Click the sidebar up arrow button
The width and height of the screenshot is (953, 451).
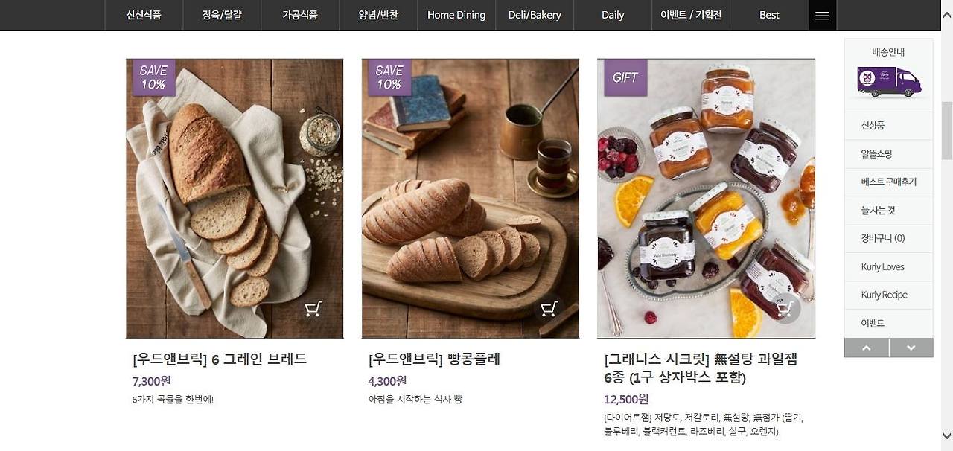(x=867, y=348)
